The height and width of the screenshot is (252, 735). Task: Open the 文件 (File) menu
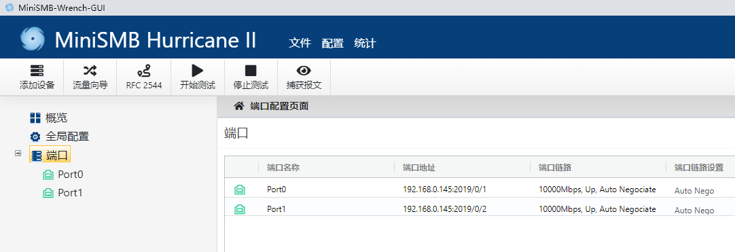[300, 43]
